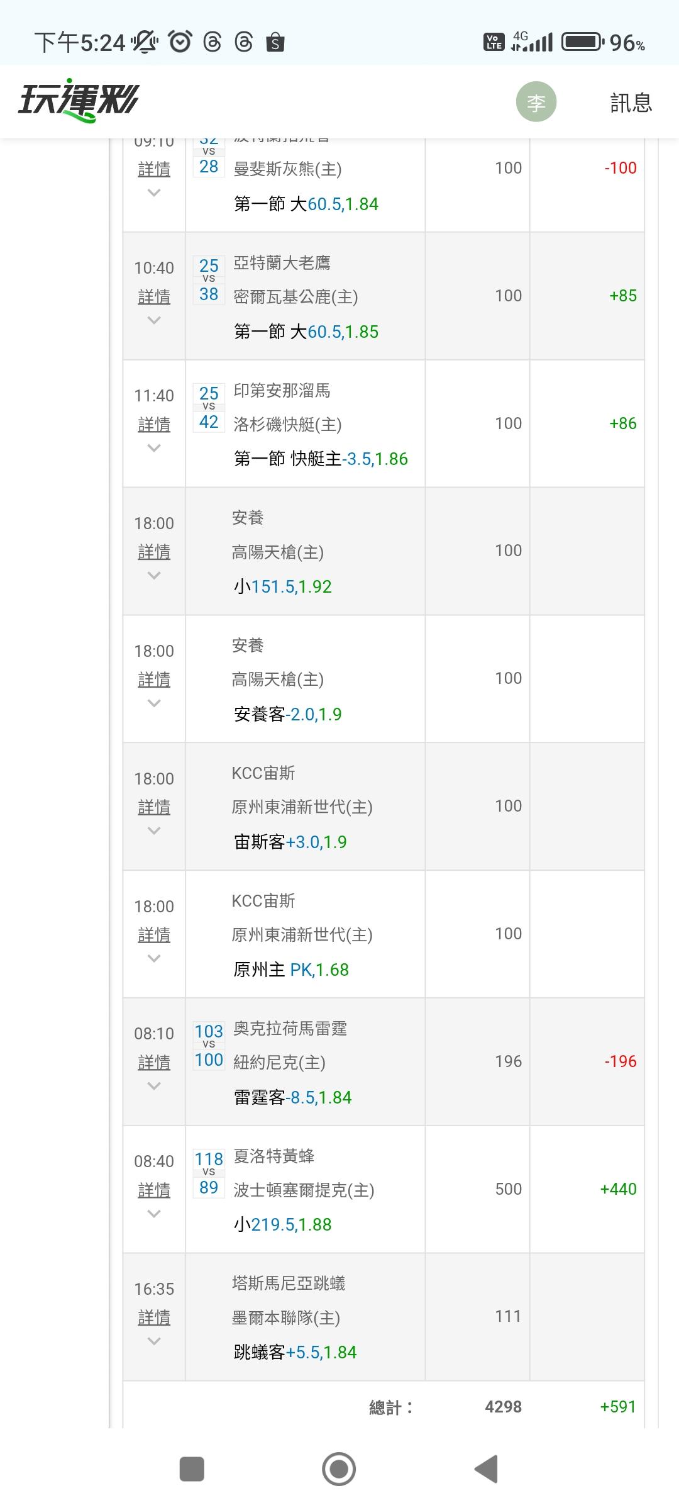Open the 李 user avatar
The image size is (679, 1510).
click(536, 102)
